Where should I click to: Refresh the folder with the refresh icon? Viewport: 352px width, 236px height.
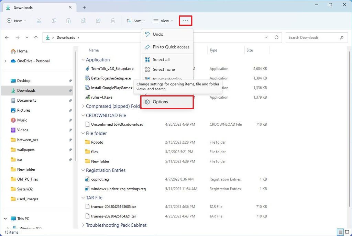pos(277,37)
